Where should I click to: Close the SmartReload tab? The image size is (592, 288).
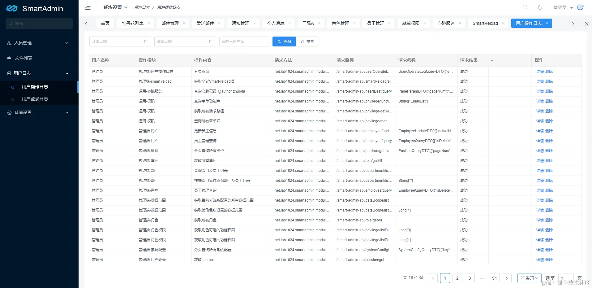click(x=503, y=23)
